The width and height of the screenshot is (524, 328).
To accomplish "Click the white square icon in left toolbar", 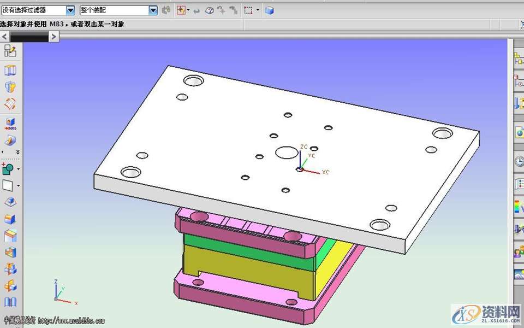I will coord(8,186).
